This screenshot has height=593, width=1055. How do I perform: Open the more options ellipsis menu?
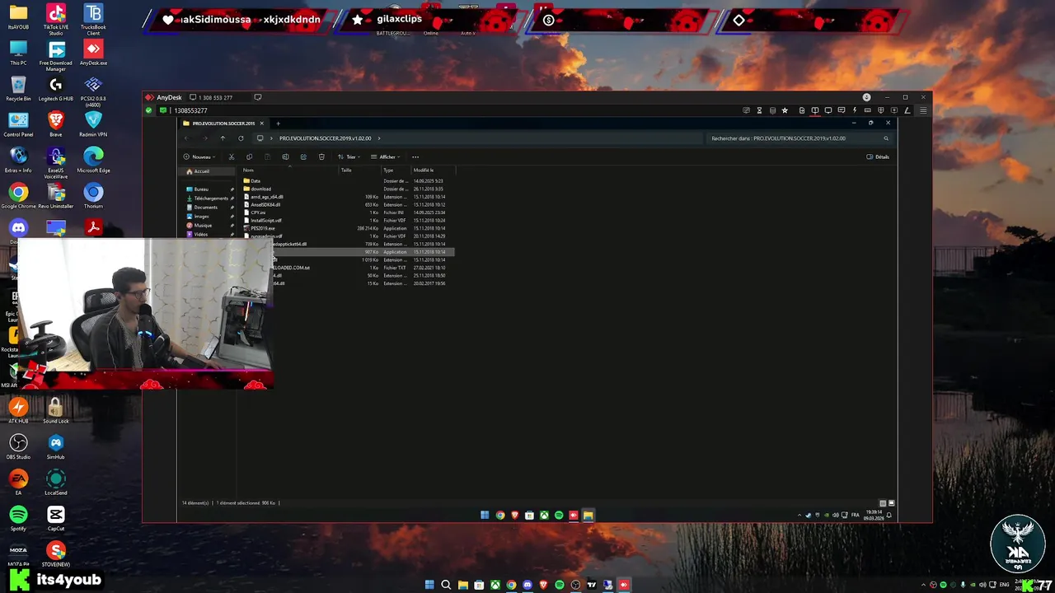[x=415, y=156]
